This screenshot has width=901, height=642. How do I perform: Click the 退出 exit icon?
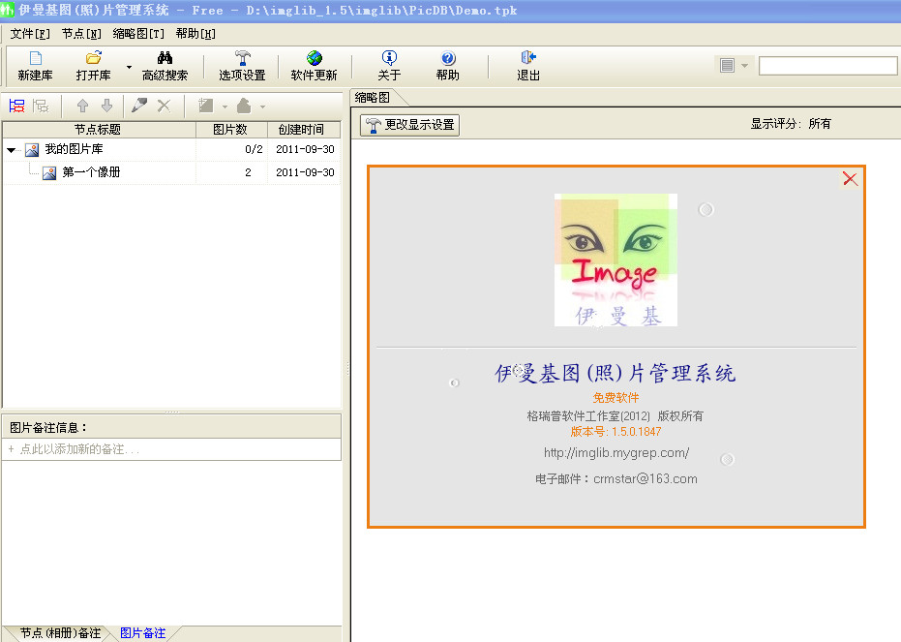[528, 57]
